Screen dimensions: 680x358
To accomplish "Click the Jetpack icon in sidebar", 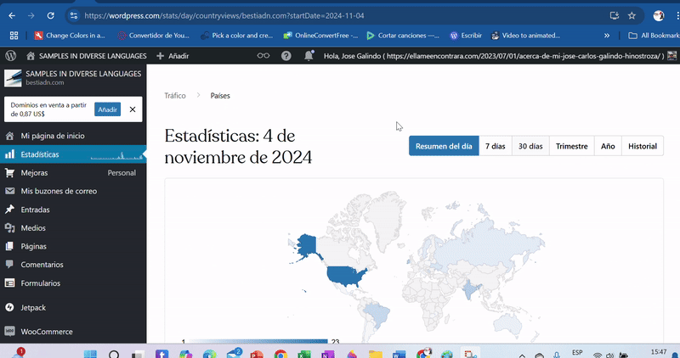I will (x=10, y=307).
